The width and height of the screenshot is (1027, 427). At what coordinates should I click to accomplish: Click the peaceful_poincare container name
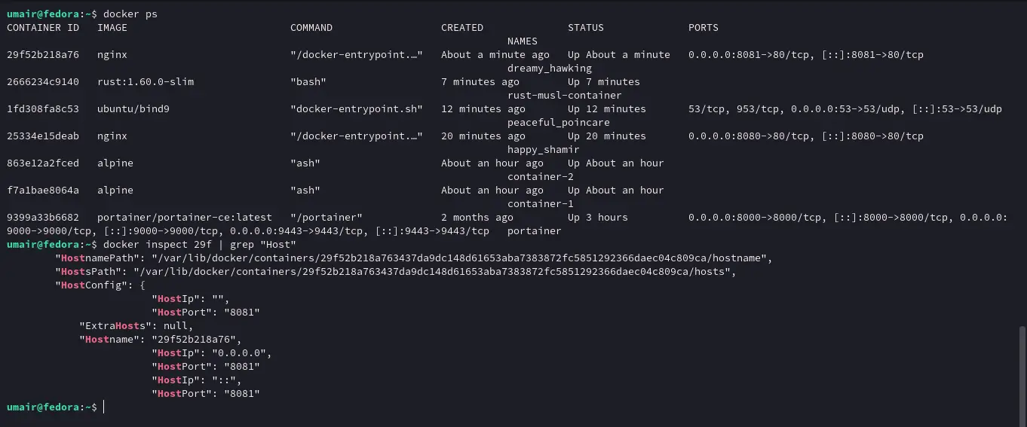tap(559, 123)
